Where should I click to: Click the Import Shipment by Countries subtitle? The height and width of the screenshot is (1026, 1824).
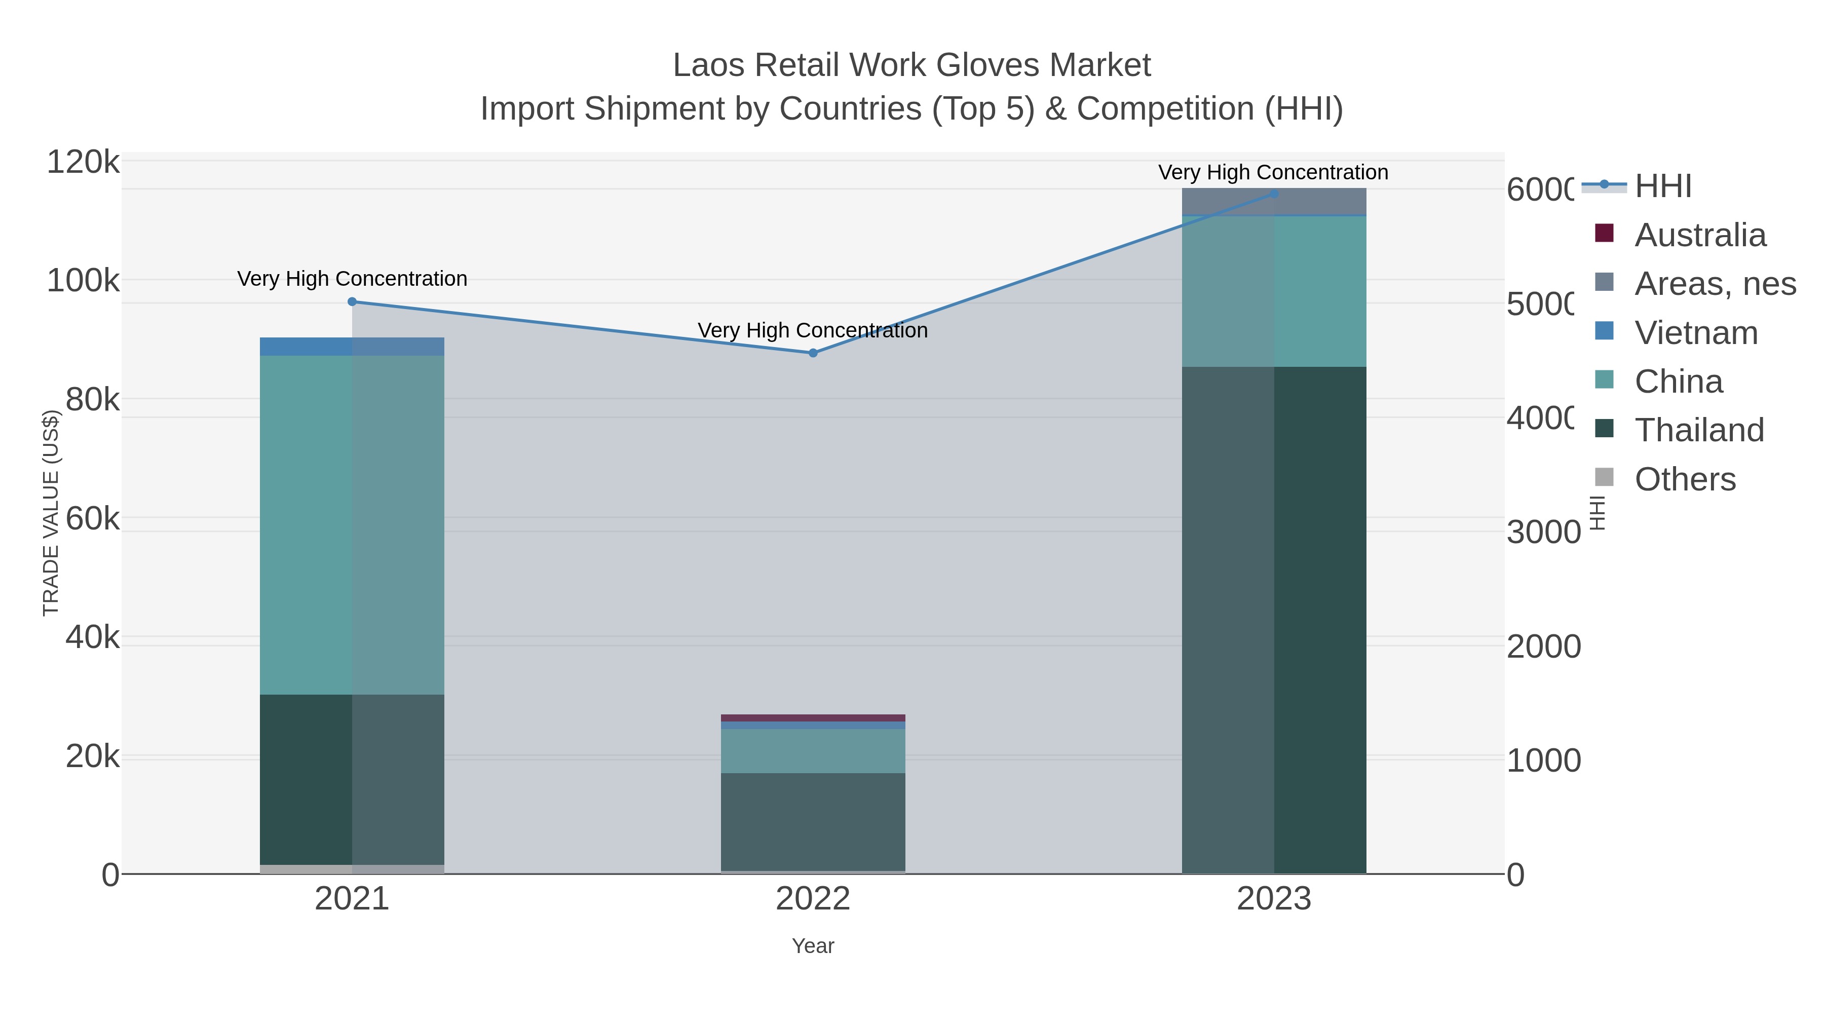(x=912, y=109)
